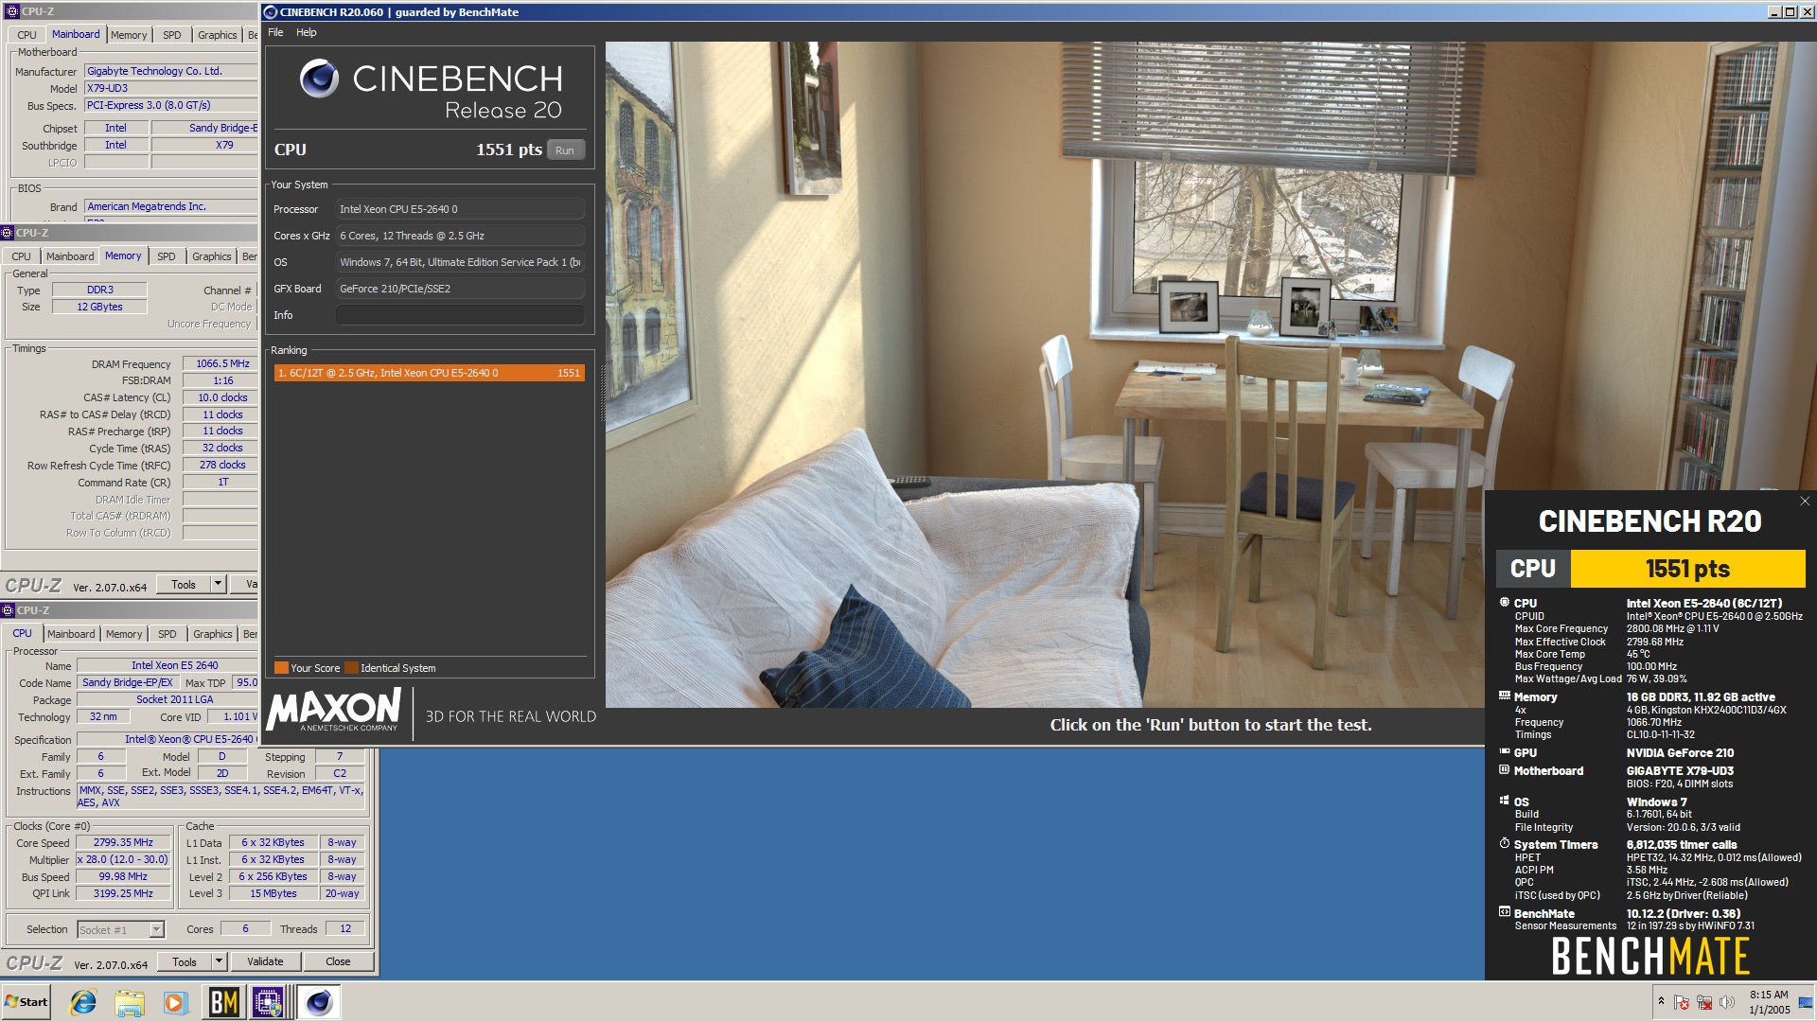Viewport: 1817px width, 1022px height.
Task: Click the Cinebench title bar app icon
Action: (271, 12)
